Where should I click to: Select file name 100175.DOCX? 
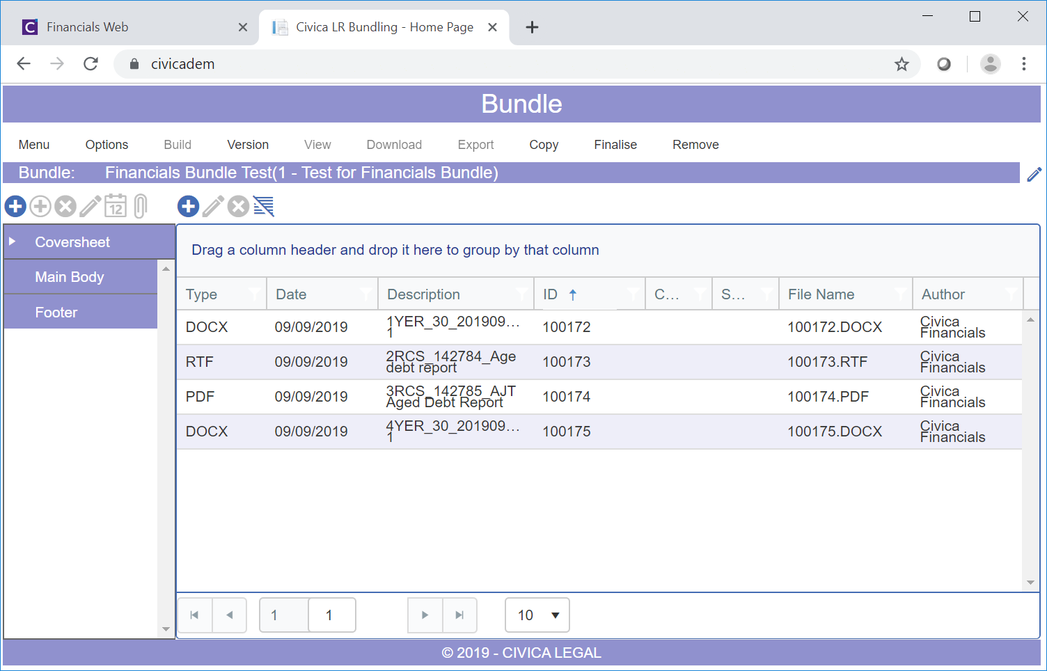click(x=835, y=432)
